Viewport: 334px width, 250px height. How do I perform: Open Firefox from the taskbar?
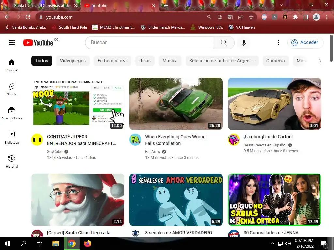pos(87,243)
